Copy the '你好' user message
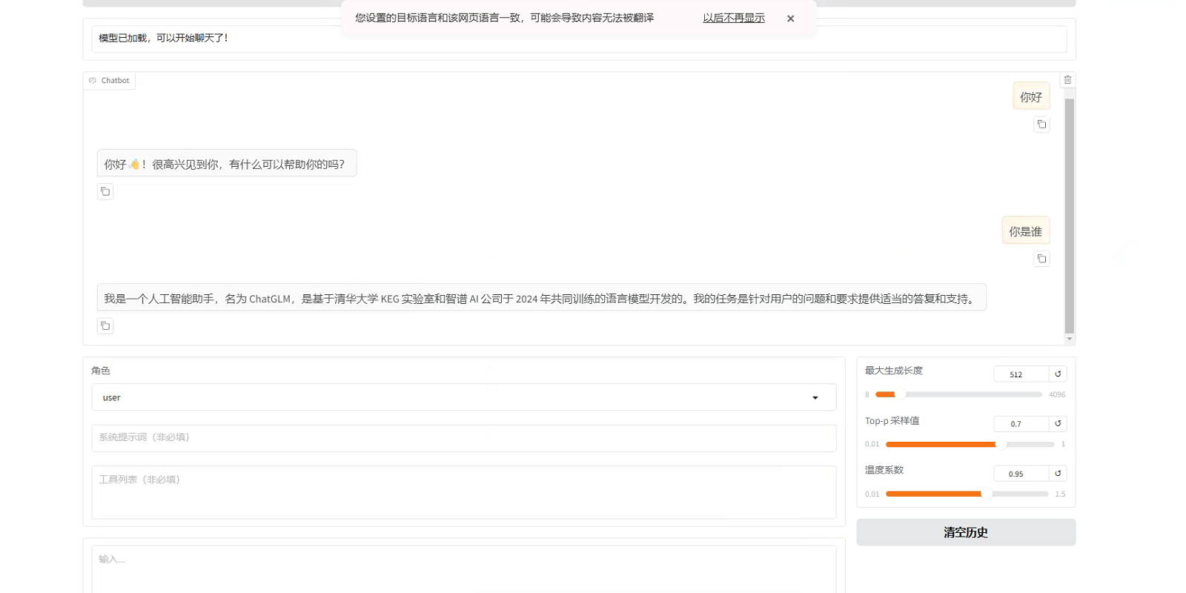 [1041, 125]
